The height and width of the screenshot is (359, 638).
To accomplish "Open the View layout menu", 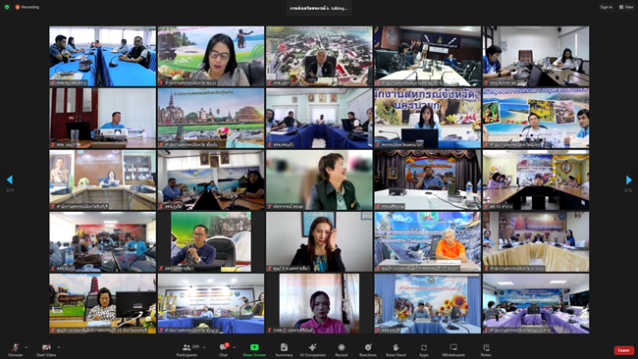I will tap(626, 7).
